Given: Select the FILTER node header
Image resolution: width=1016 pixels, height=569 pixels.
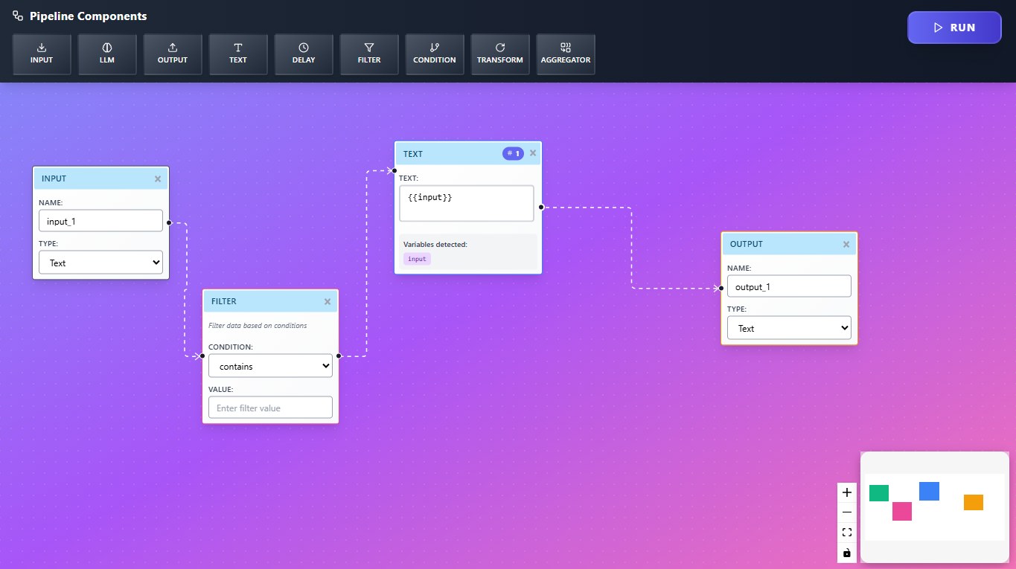Looking at the screenshot, I should [270, 301].
